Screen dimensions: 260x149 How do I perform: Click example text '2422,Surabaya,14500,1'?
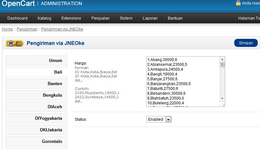pyautogui.click(x=97, y=97)
